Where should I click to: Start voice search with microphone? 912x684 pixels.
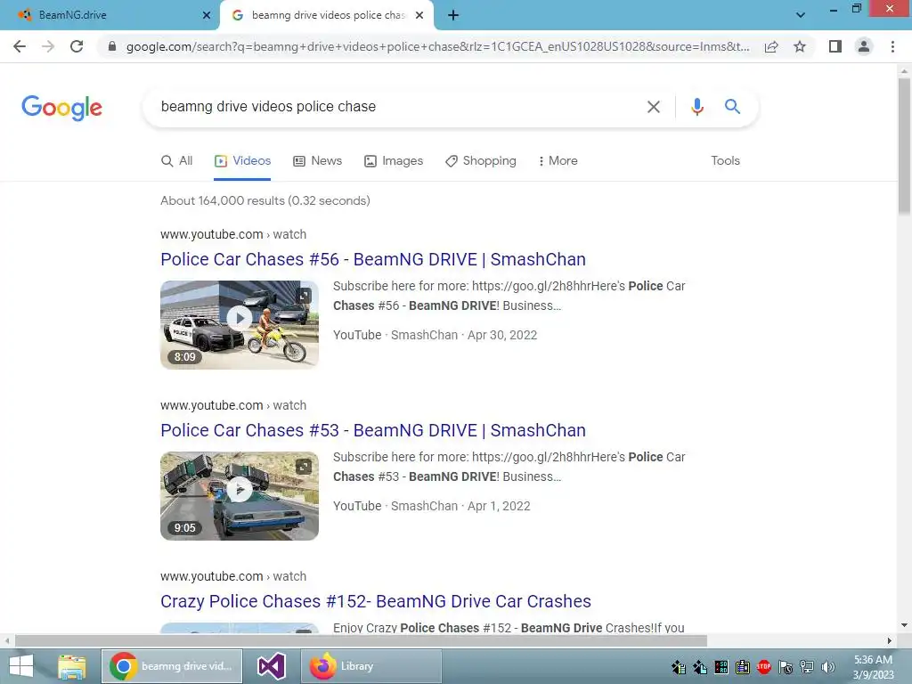pos(697,107)
